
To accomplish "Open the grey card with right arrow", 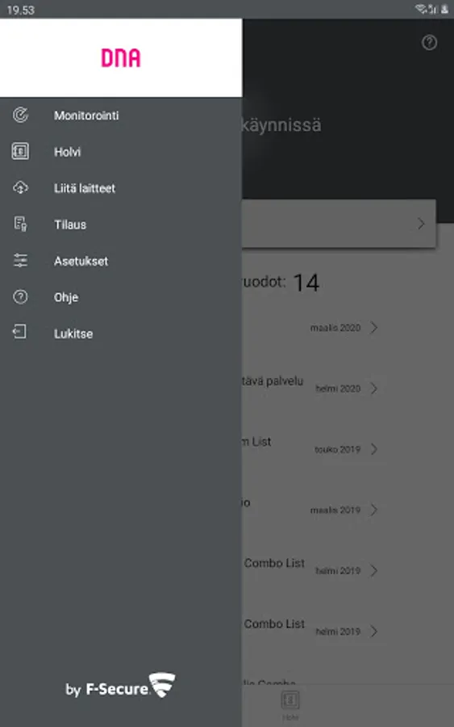I will (339, 224).
